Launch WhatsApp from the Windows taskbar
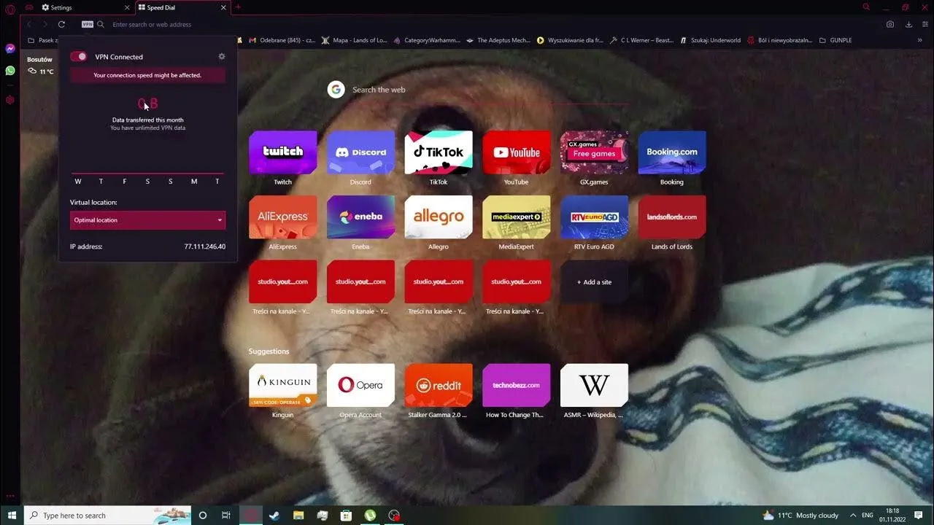Image resolution: width=934 pixels, height=525 pixels. (x=370, y=515)
